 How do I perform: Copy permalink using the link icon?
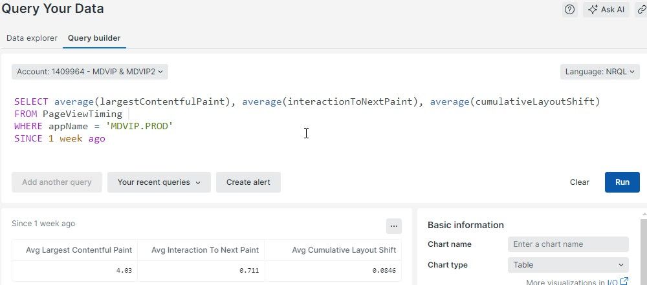click(642, 10)
